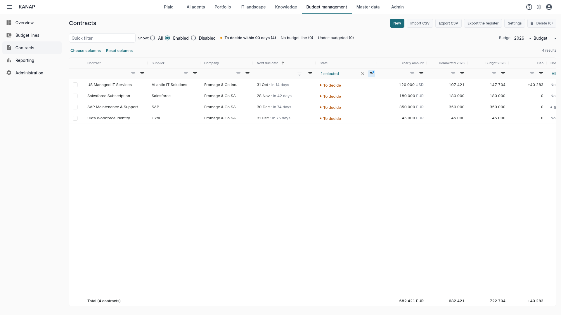The width and height of the screenshot is (561, 315).
Task: Open the active State column filter icon
Action: pyautogui.click(x=372, y=74)
